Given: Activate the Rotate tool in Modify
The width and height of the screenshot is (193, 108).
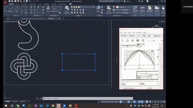Looking at the screenshot, I should tap(35, 7).
